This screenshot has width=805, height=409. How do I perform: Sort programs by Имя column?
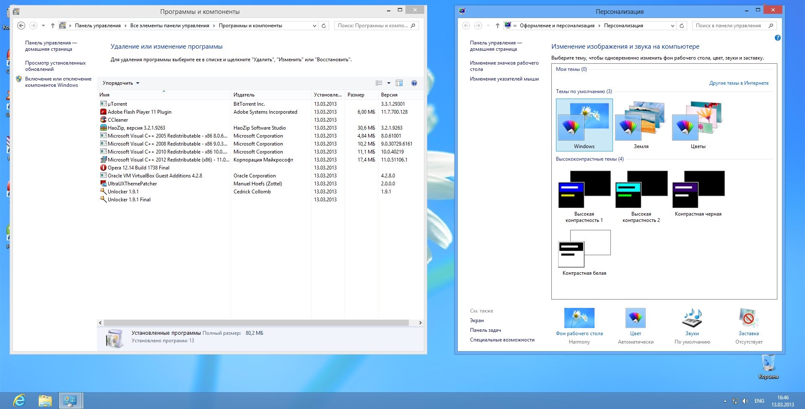click(164, 94)
